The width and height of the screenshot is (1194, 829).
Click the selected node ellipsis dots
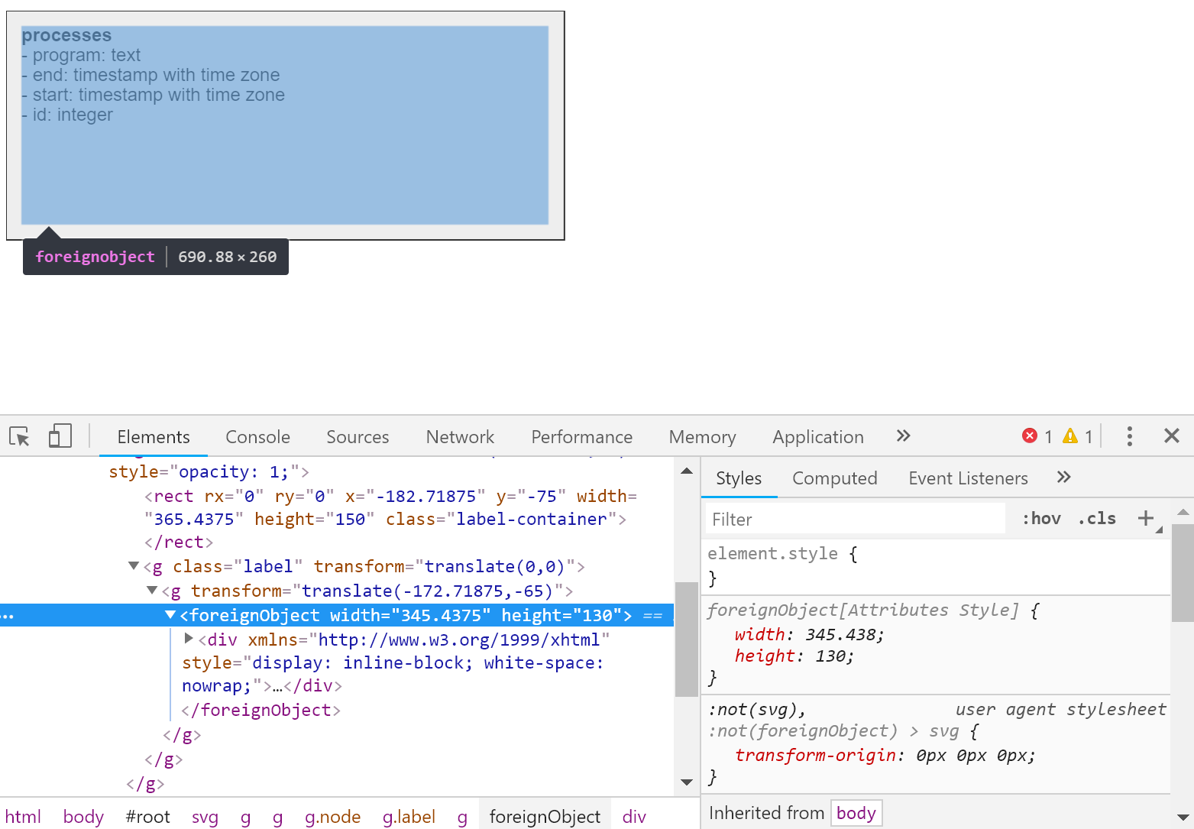(7, 616)
